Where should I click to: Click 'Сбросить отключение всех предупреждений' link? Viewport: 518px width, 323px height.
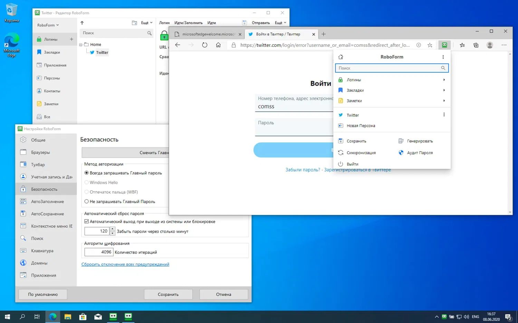pos(125,264)
